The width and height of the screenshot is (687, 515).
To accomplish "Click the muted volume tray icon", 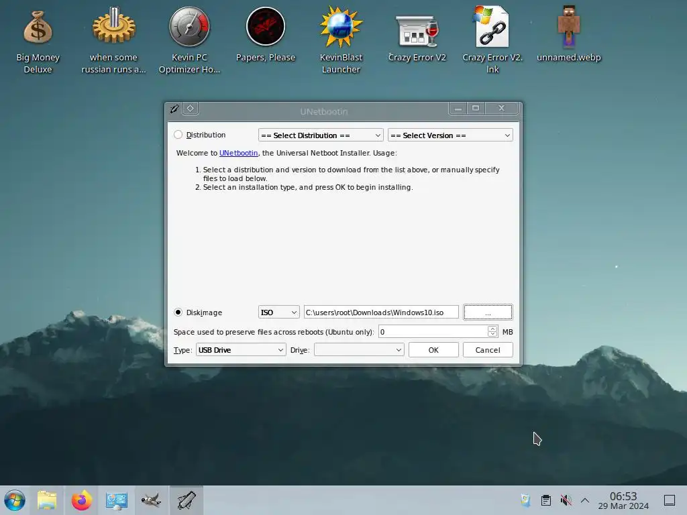I will coord(566,500).
